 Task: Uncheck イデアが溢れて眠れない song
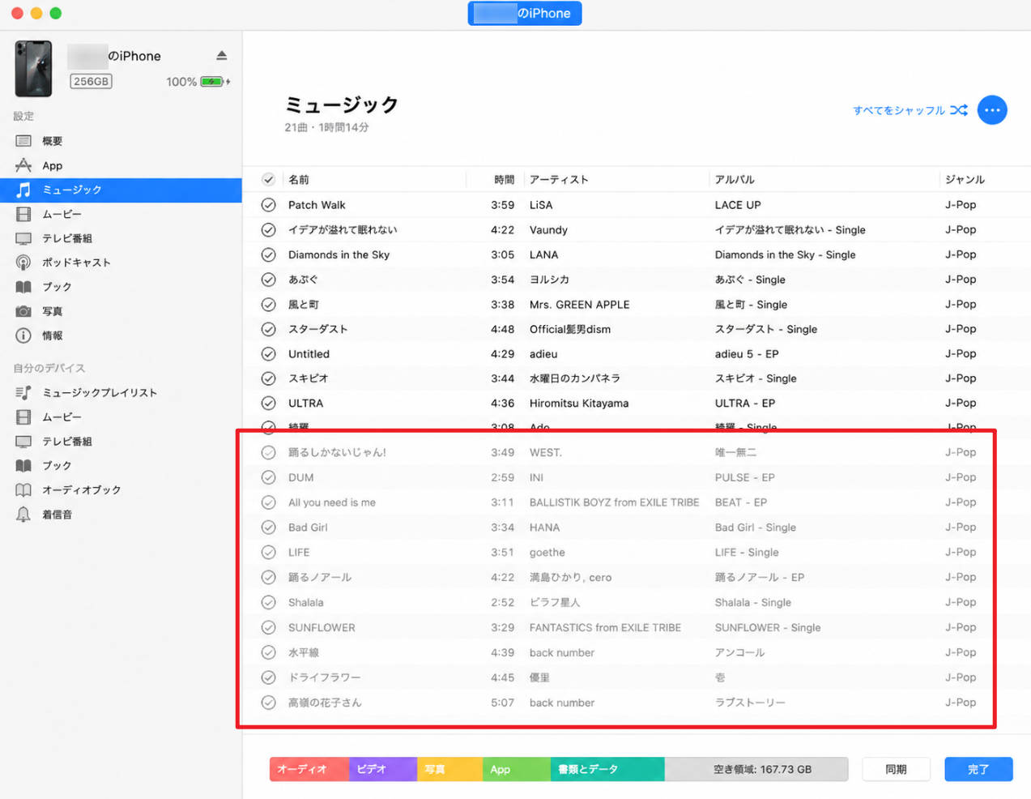point(268,230)
